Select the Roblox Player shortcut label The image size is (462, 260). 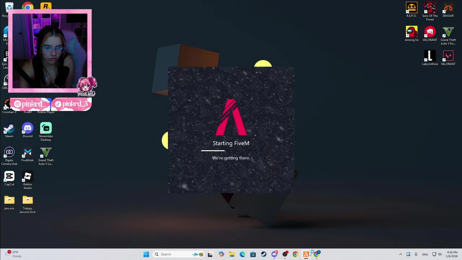[x=46, y=112]
